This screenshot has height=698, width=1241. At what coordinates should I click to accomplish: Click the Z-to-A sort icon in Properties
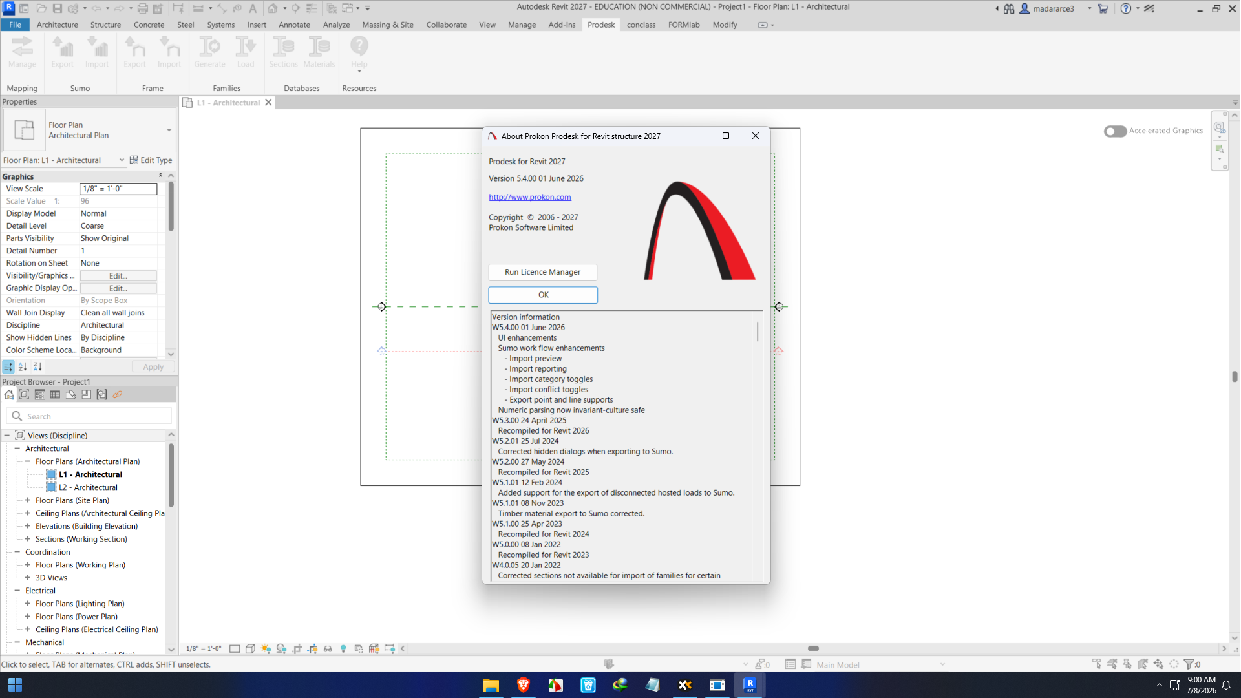[37, 367]
